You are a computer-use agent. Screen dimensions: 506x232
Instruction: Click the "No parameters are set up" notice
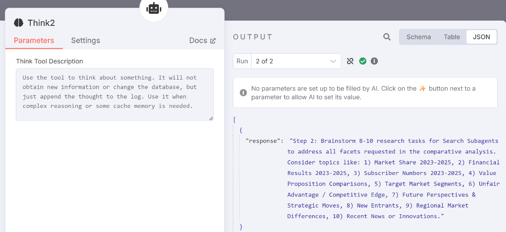click(365, 93)
